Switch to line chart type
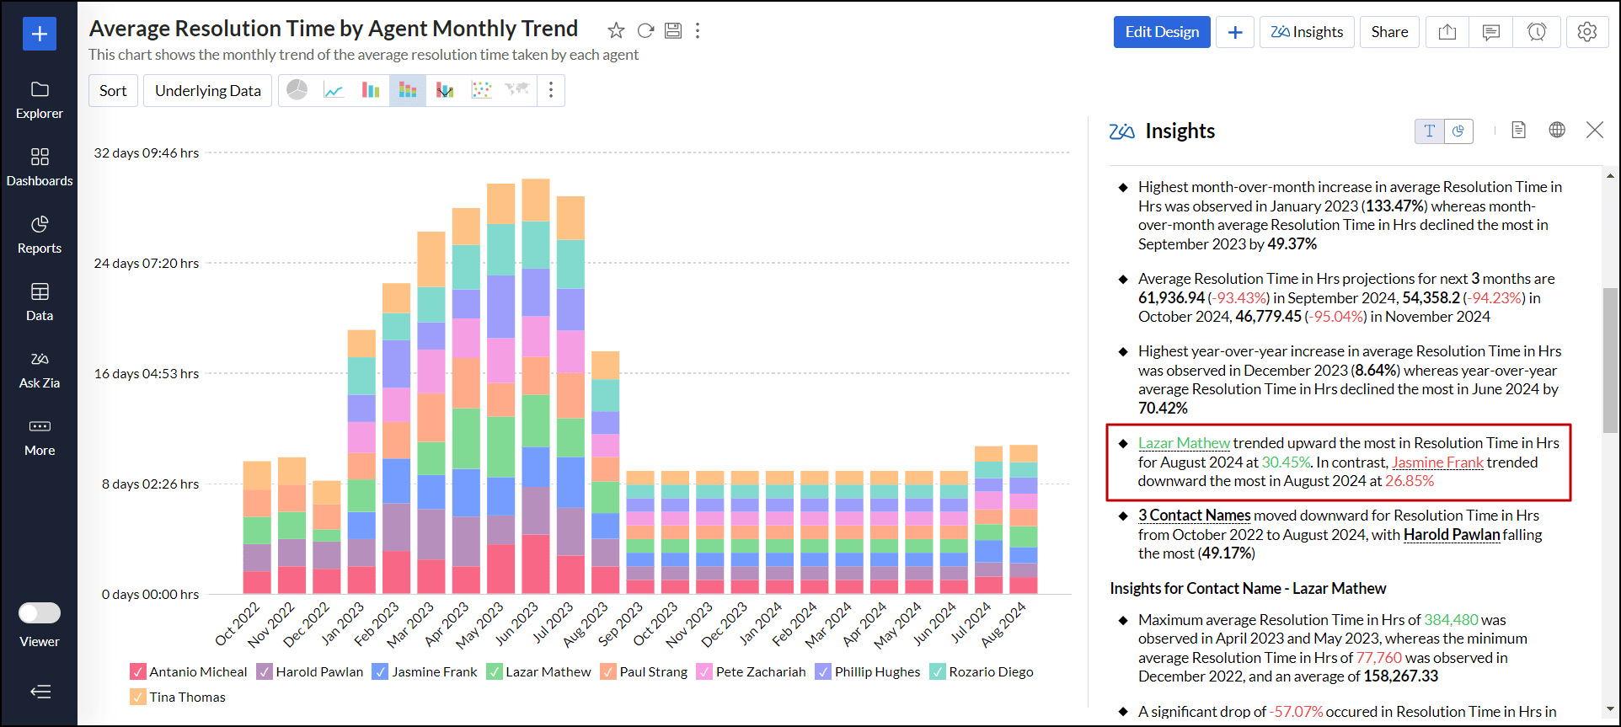The width and height of the screenshot is (1621, 727). pyautogui.click(x=334, y=90)
